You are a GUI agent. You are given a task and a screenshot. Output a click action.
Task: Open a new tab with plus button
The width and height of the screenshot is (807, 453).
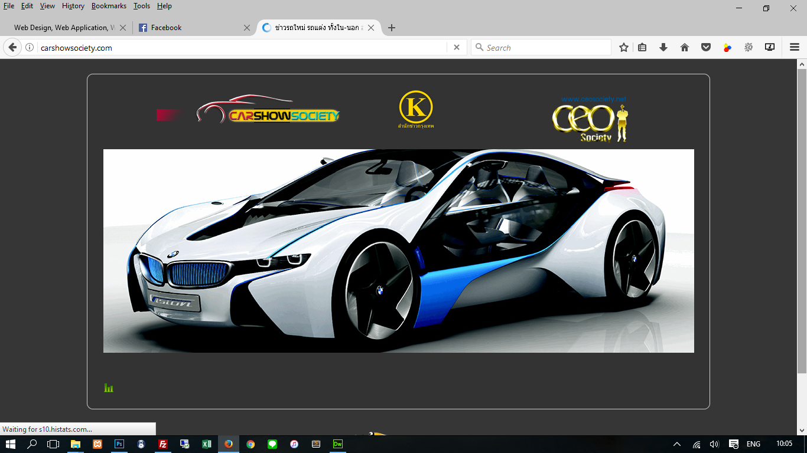click(x=392, y=28)
